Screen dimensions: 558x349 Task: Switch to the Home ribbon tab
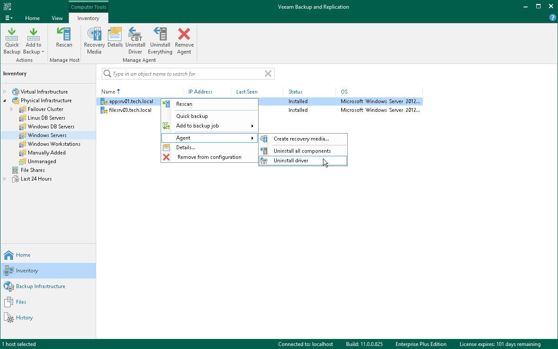pos(33,18)
